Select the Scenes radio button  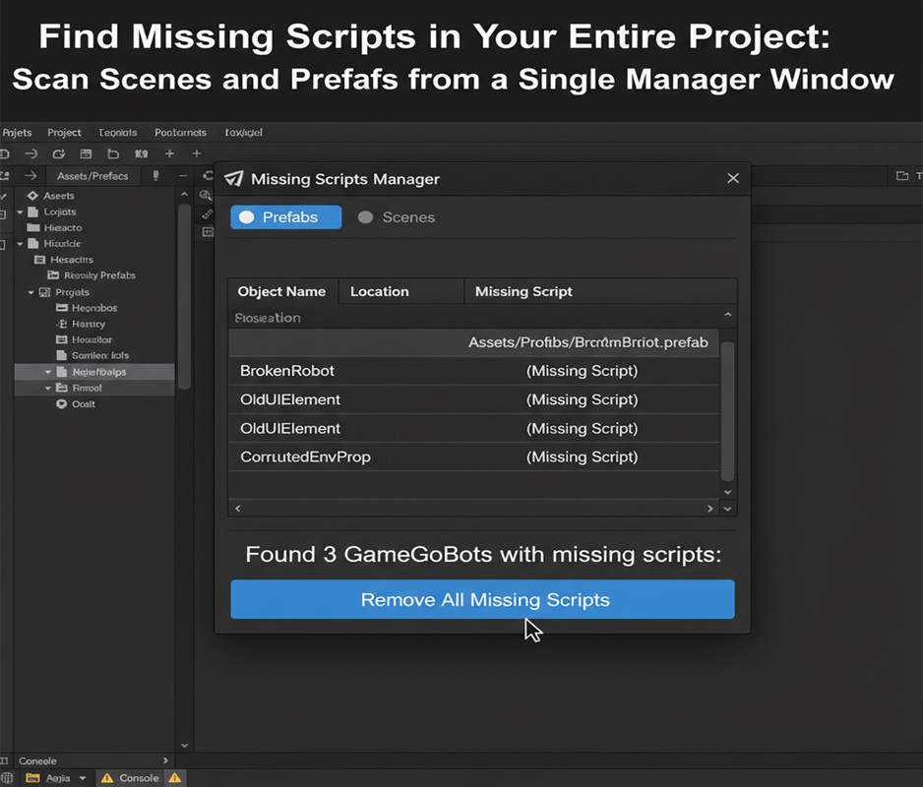click(x=365, y=216)
